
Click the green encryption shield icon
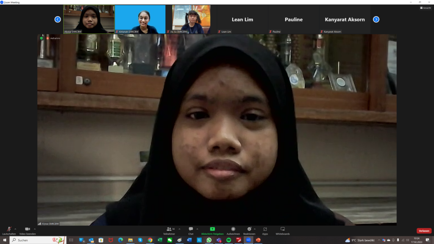click(42, 38)
